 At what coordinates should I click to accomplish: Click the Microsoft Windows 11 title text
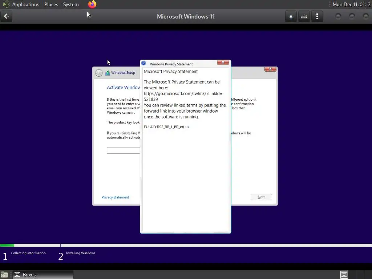coord(186,16)
